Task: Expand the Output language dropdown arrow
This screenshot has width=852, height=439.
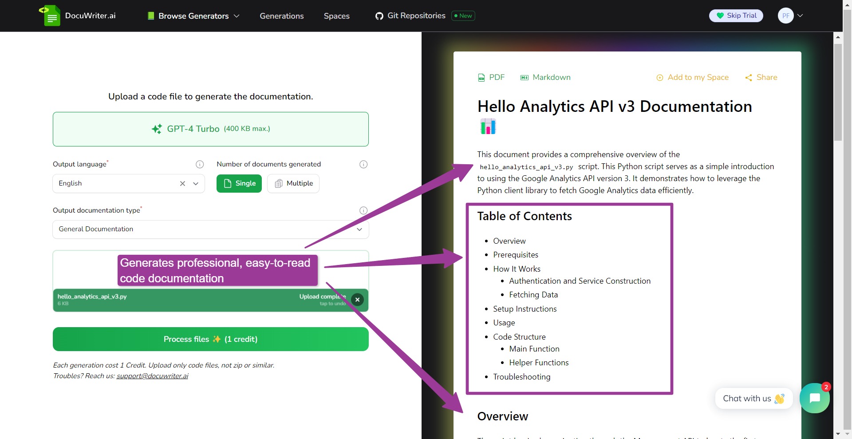Action: [196, 183]
